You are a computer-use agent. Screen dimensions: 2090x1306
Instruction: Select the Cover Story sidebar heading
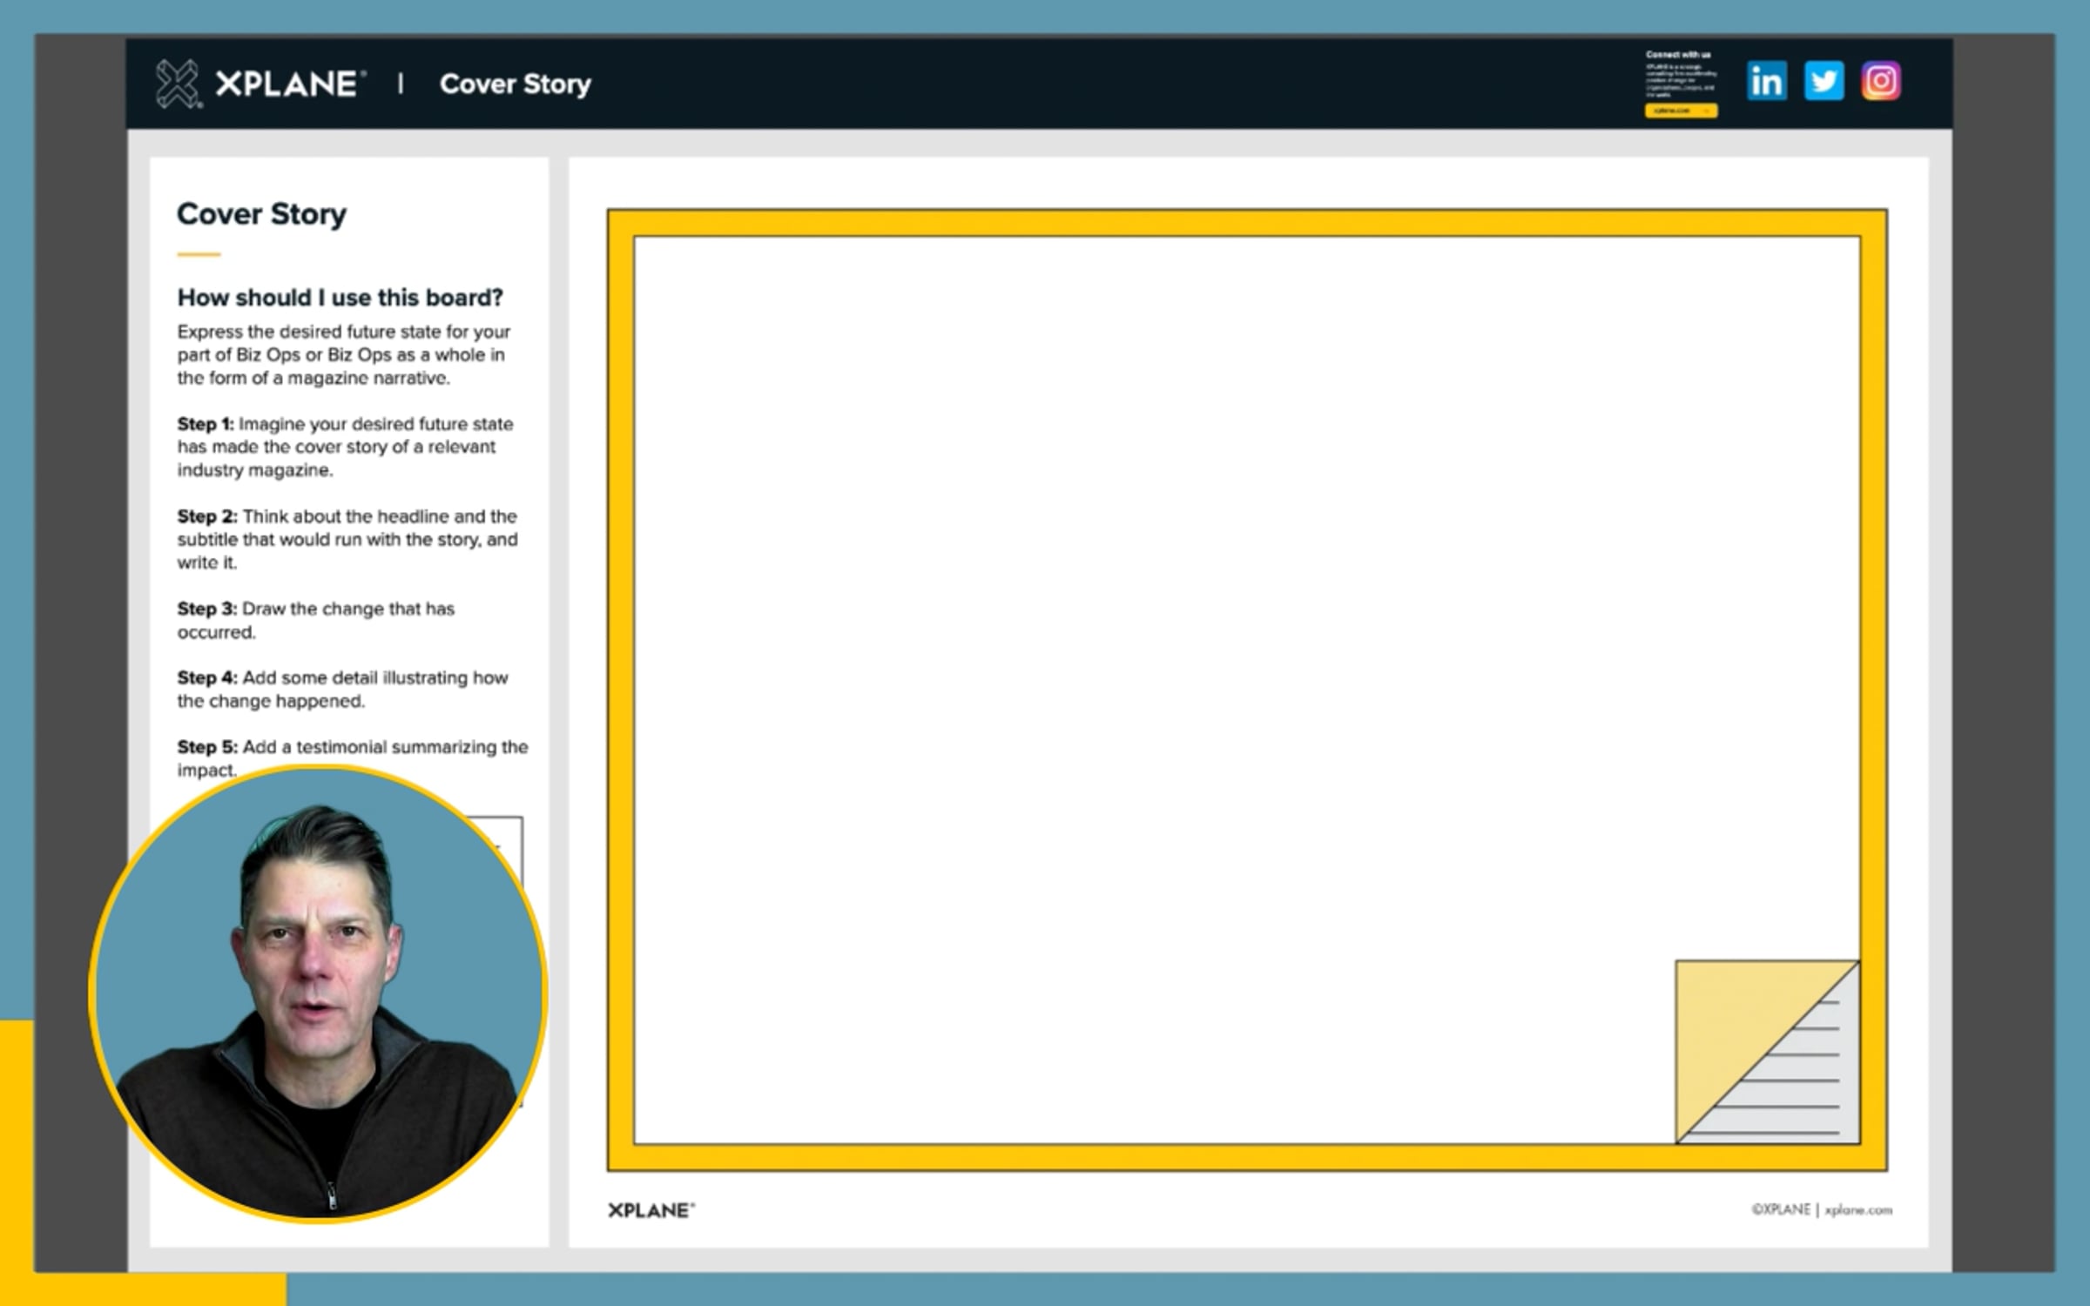coord(261,214)
